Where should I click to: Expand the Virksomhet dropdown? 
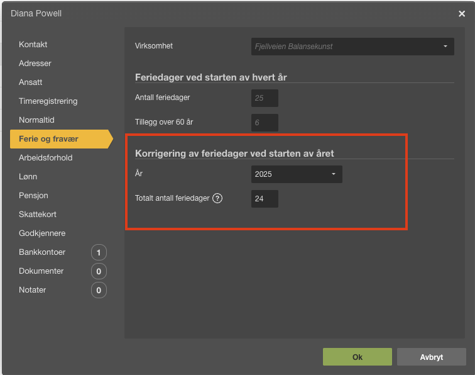(x=352, y=47)
